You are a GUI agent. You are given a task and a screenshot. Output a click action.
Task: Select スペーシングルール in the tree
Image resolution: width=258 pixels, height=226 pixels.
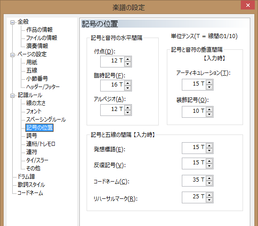click(x=46, y=120)
